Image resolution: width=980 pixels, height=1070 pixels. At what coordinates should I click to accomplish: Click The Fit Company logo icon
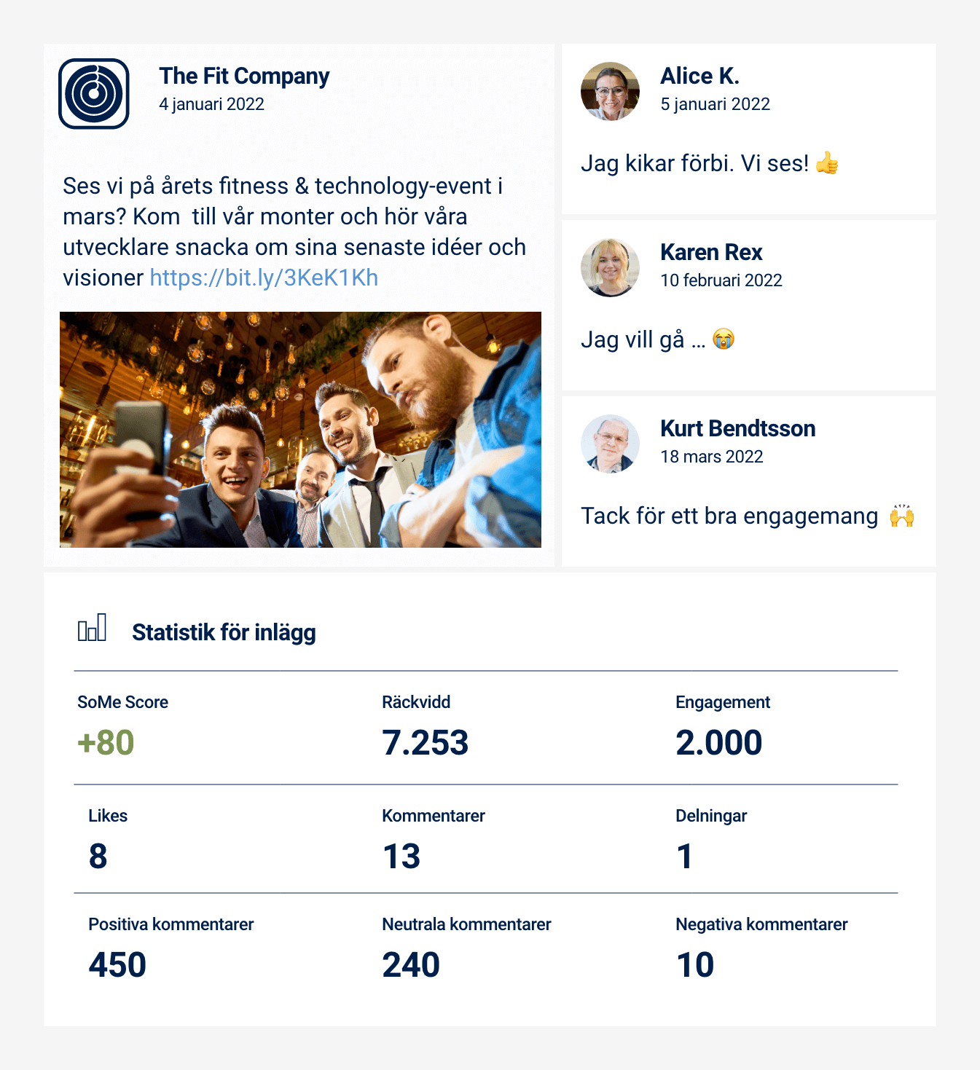point(94,93)
